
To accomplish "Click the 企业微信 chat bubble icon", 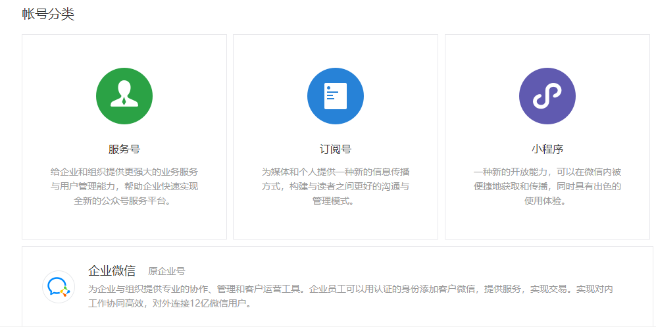I will (x=59, y=287).
